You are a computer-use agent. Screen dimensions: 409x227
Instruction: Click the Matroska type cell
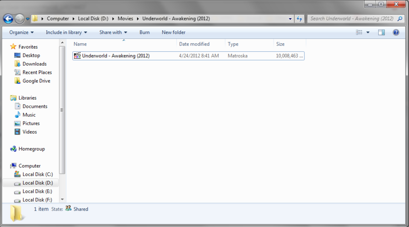[x=237, y=55]
